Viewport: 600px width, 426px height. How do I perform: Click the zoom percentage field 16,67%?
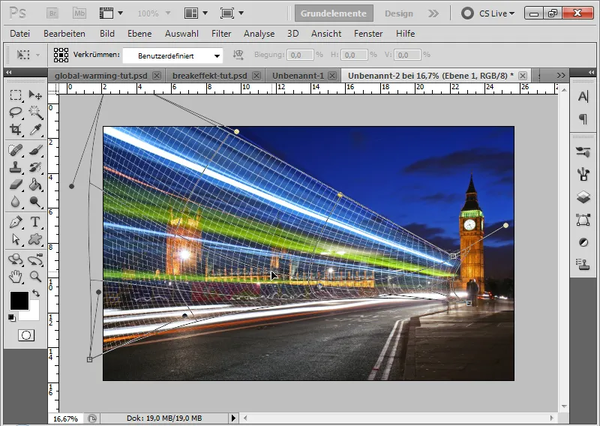[x=65, y=418]
